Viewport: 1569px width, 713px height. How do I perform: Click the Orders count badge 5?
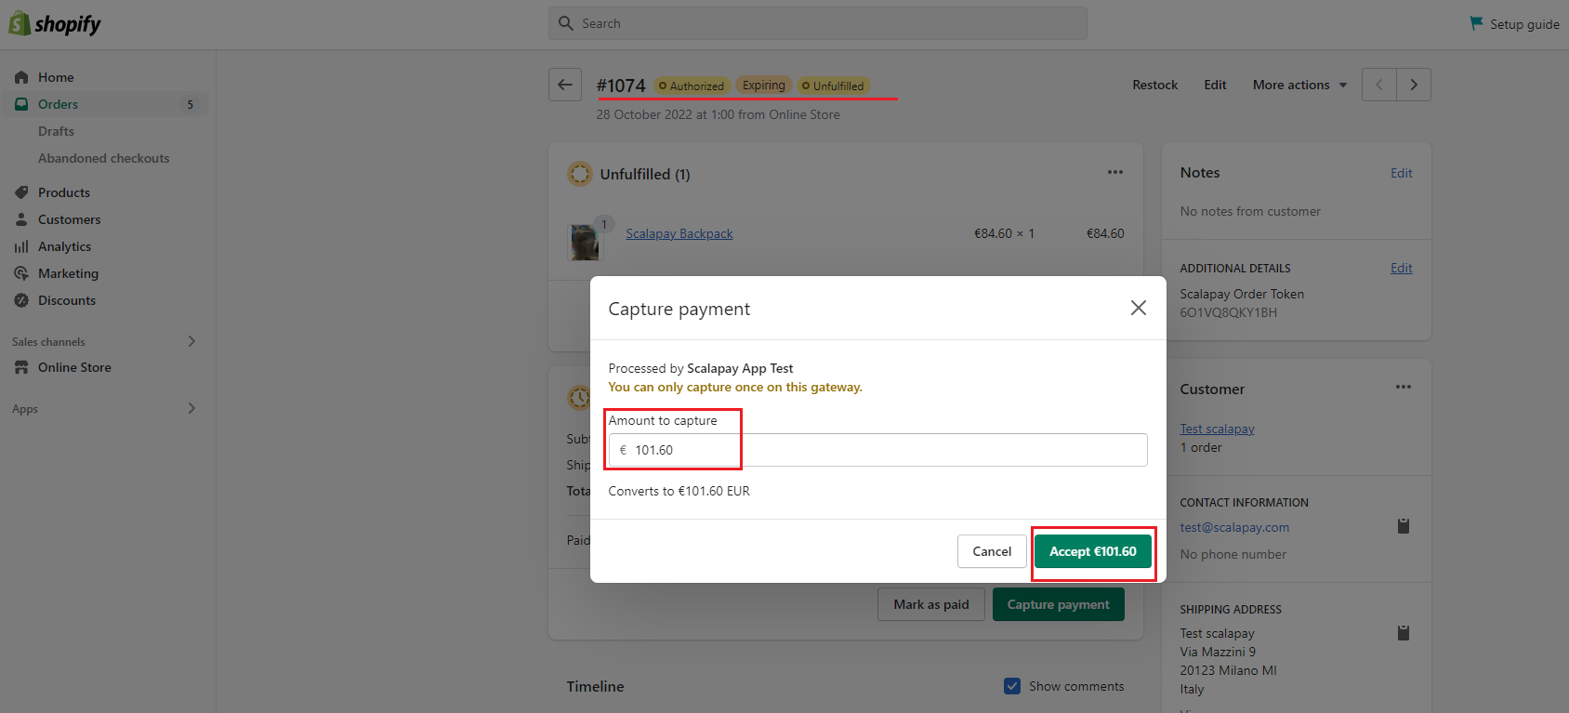(190, 104)
